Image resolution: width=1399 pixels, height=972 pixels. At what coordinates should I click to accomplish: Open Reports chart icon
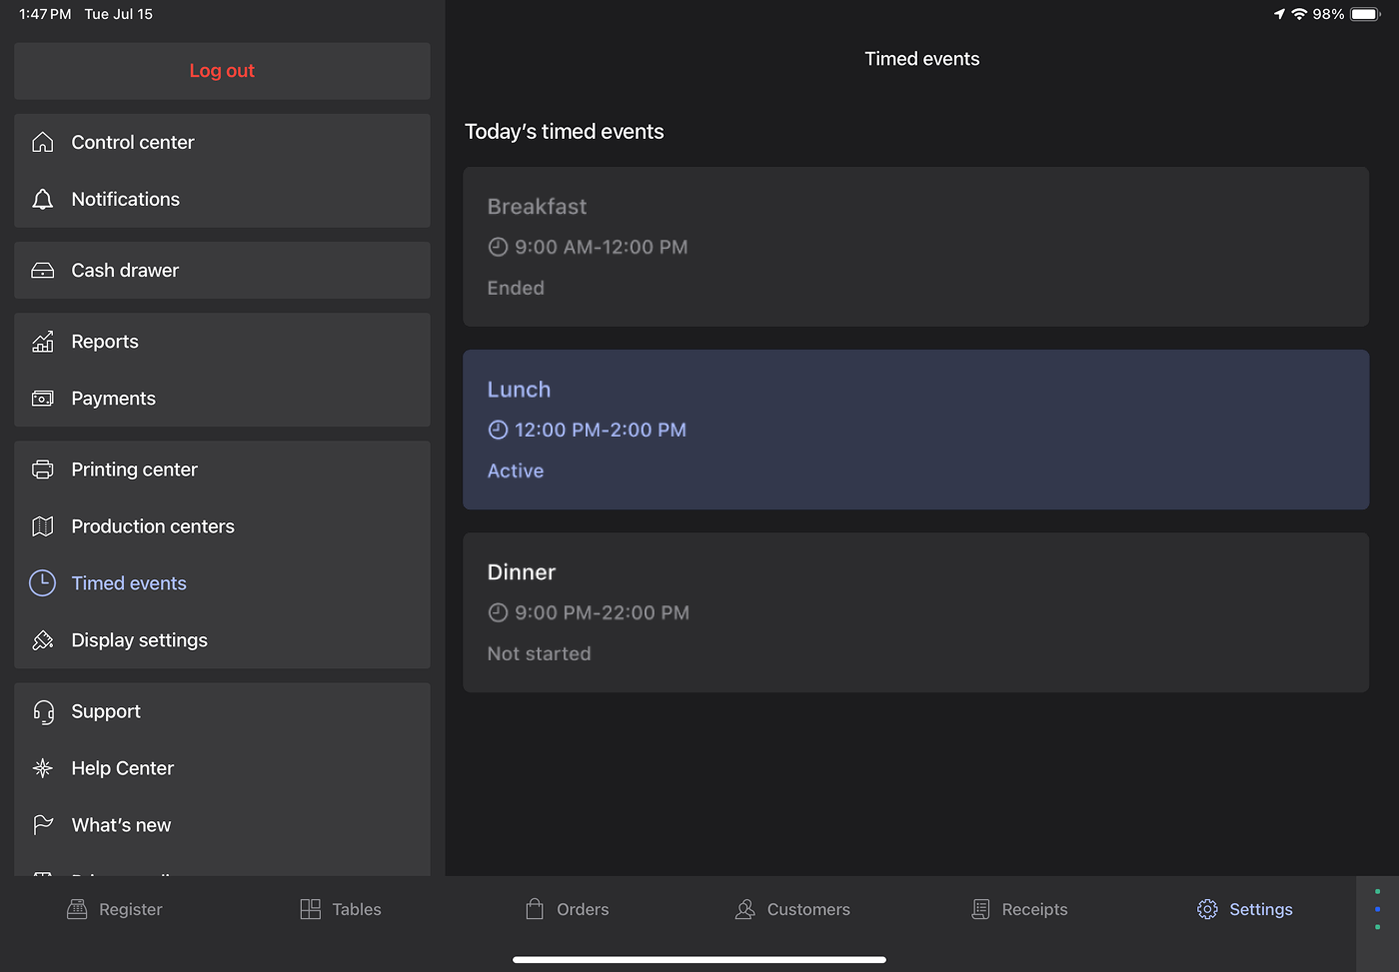pos(43,342)
